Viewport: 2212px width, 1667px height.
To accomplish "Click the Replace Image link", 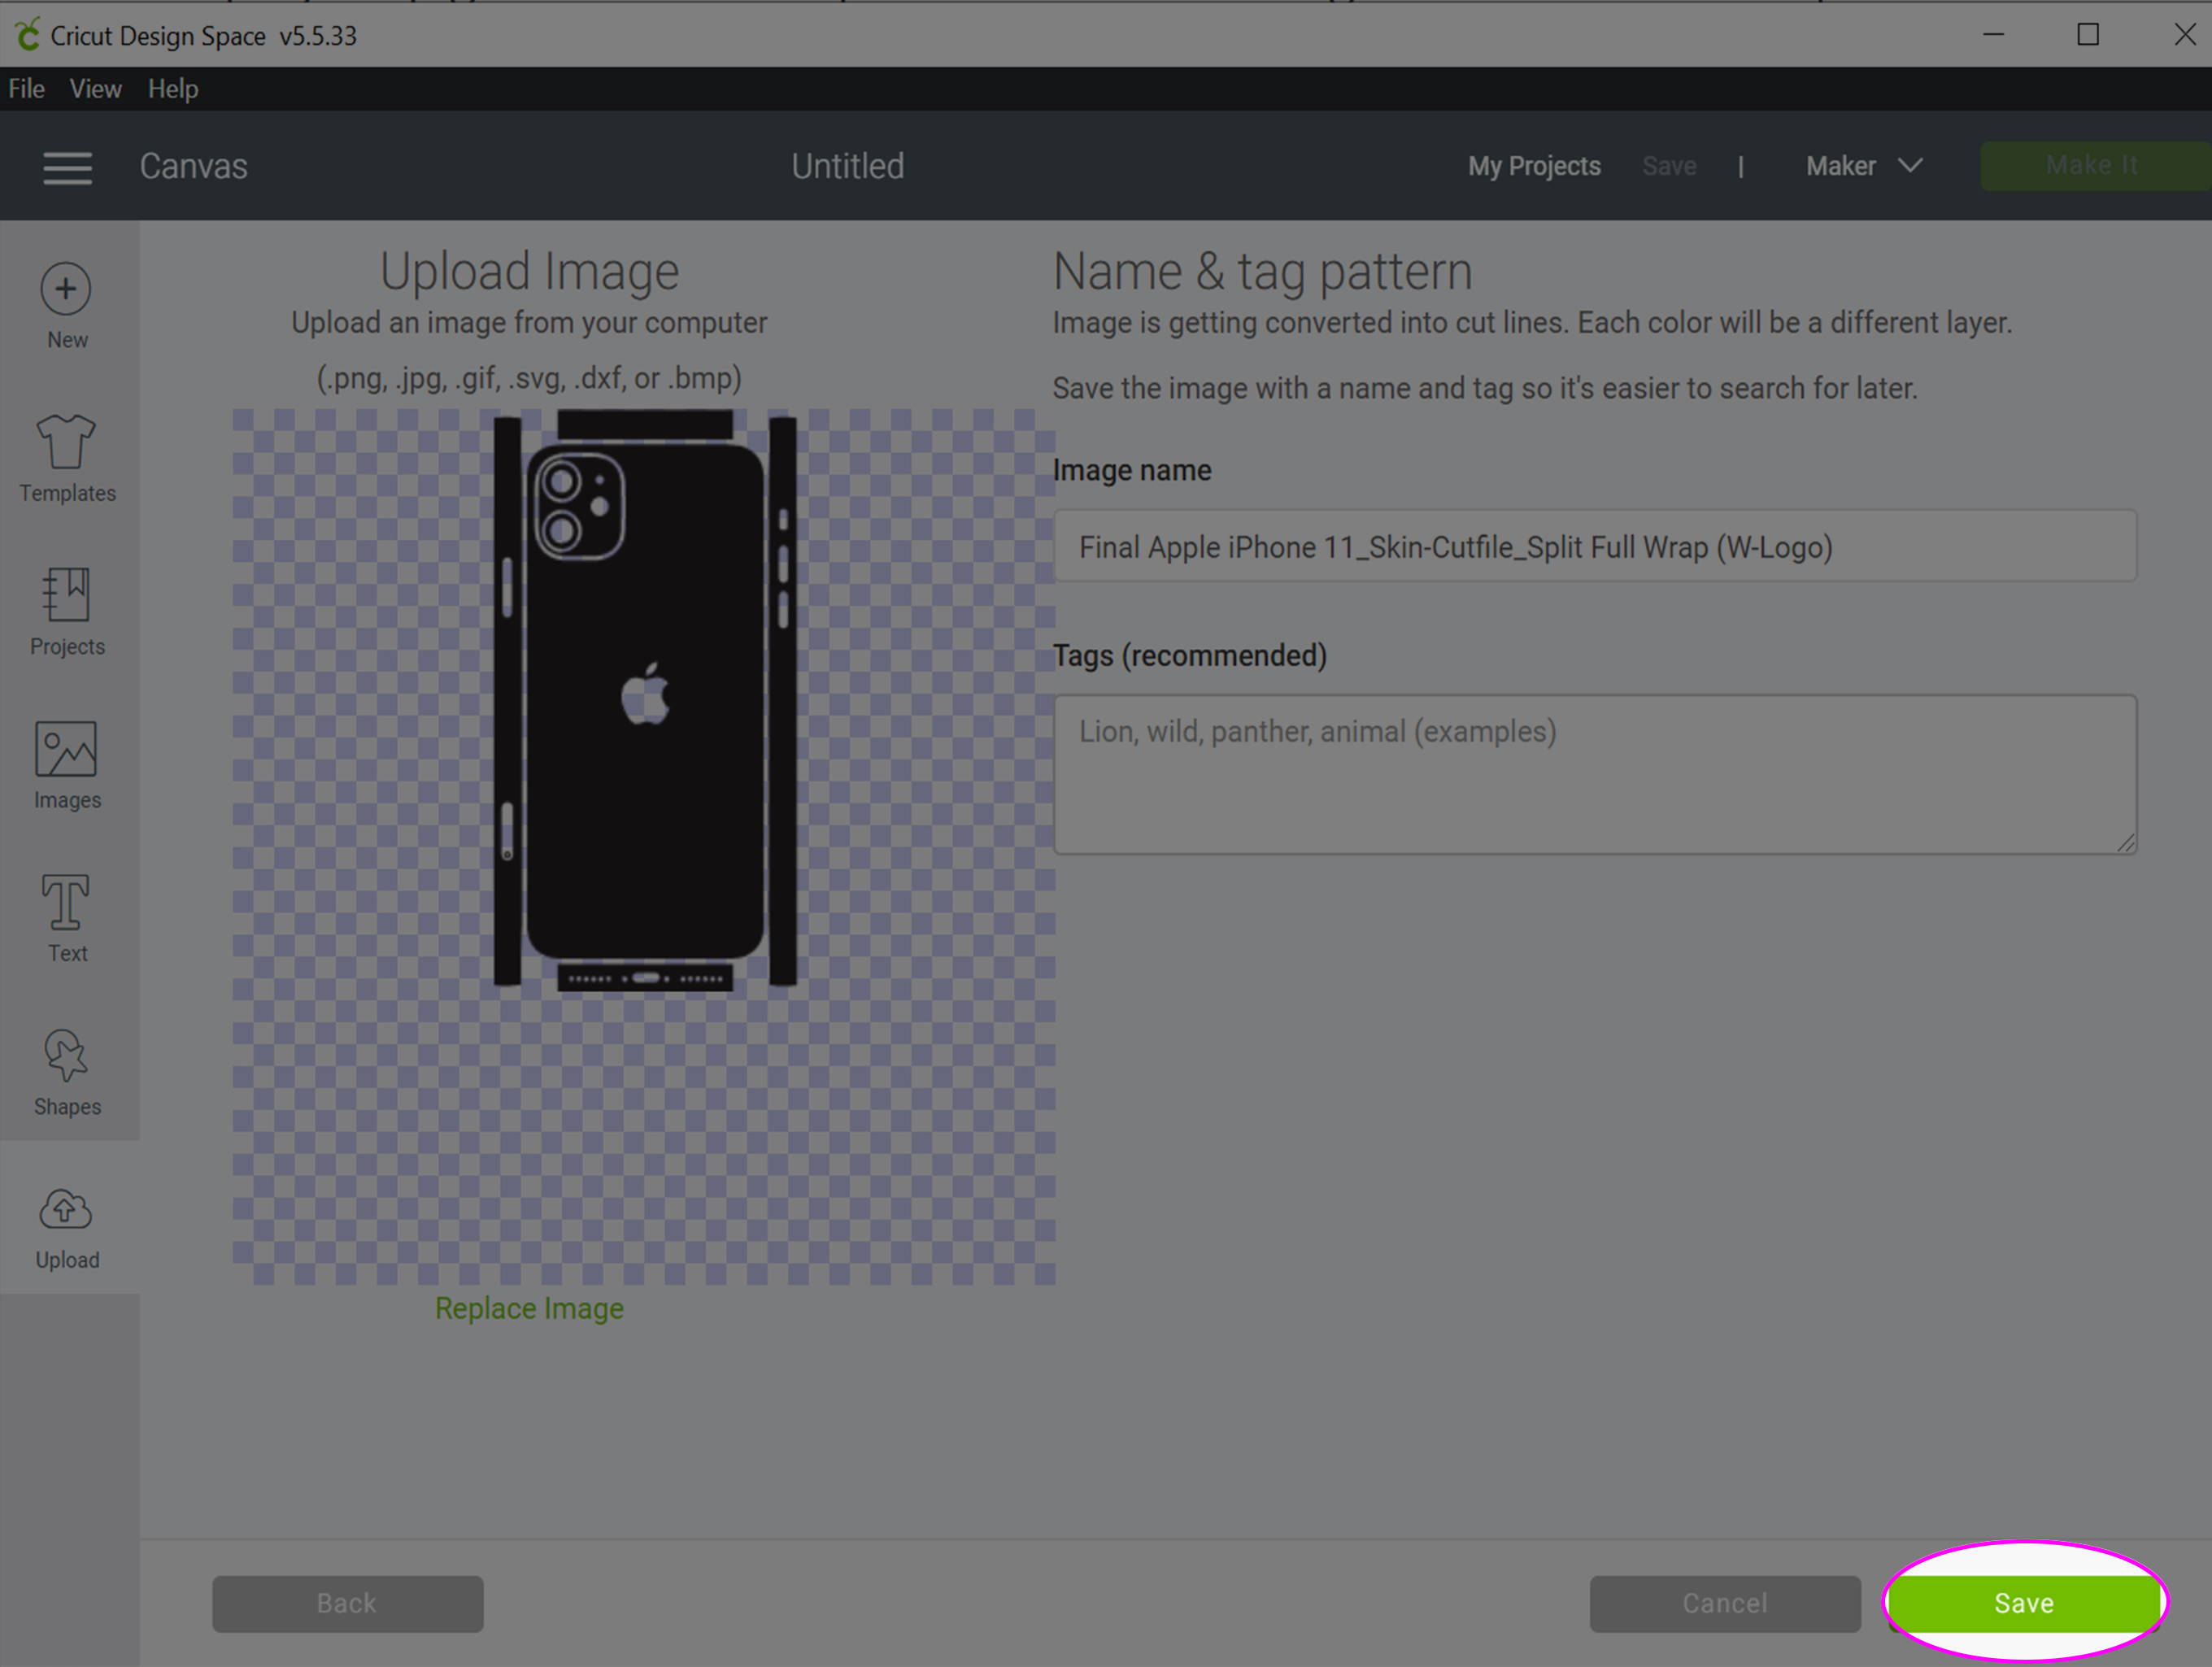I will point(529,1308).
